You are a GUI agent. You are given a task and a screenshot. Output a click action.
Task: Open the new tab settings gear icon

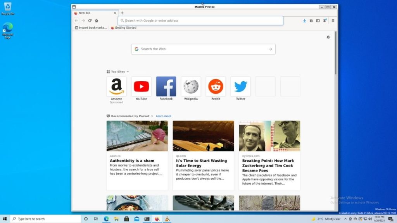tap(328, 37)
